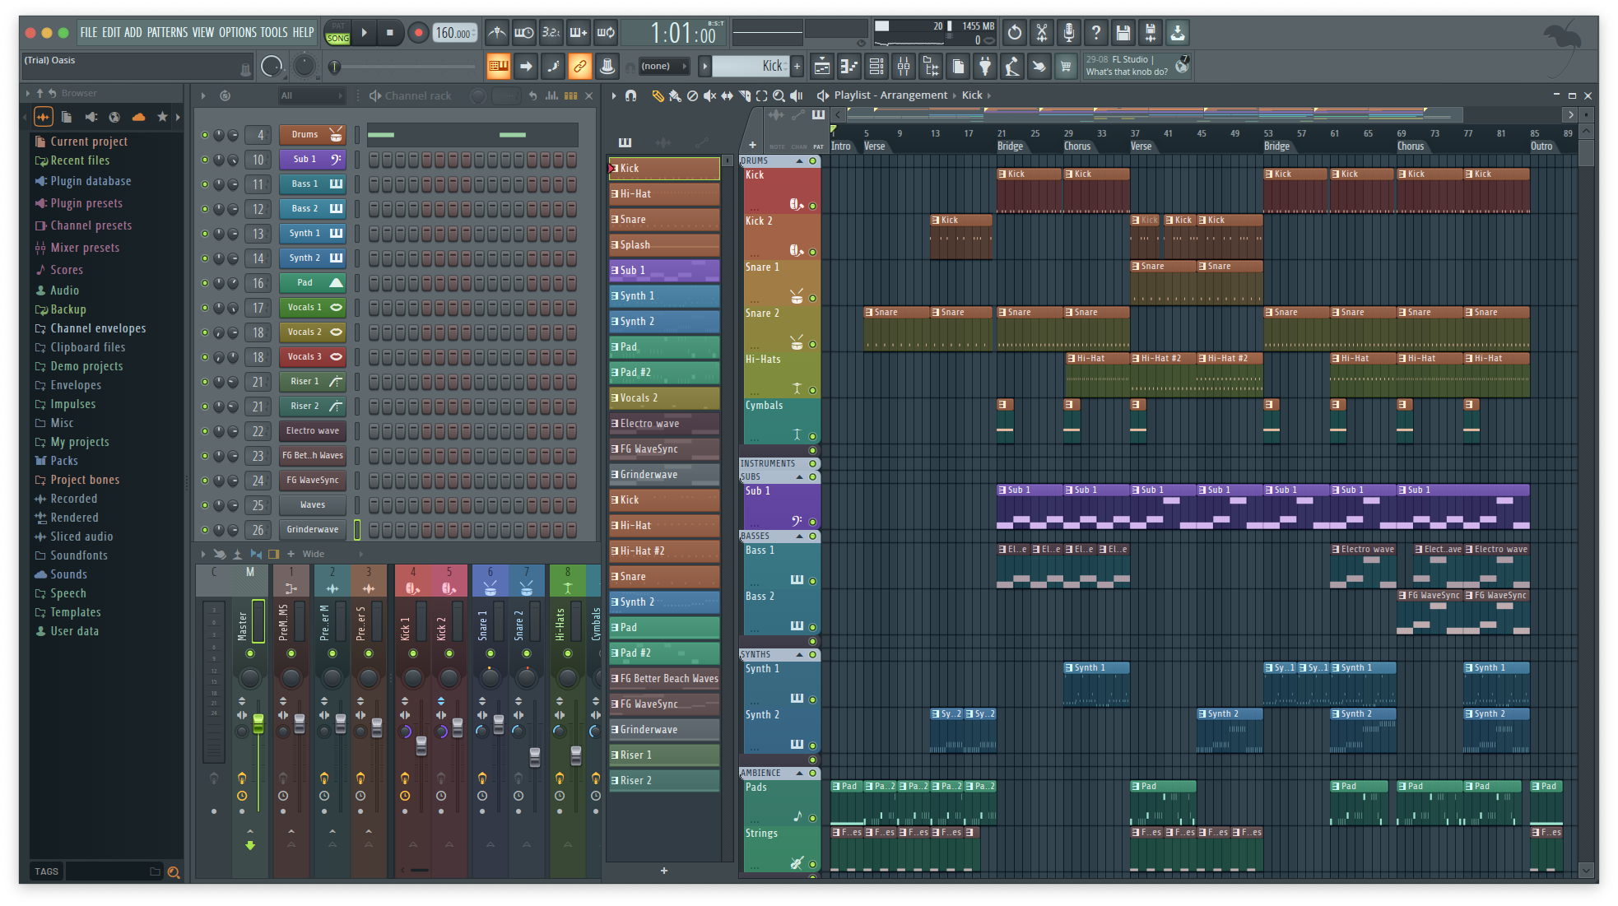This screenshot has height=906, width=1618.
Task: Open the TOOLS menu
Action: click(x=274, y=33)
